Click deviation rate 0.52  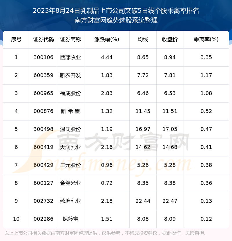pos(206,111)
